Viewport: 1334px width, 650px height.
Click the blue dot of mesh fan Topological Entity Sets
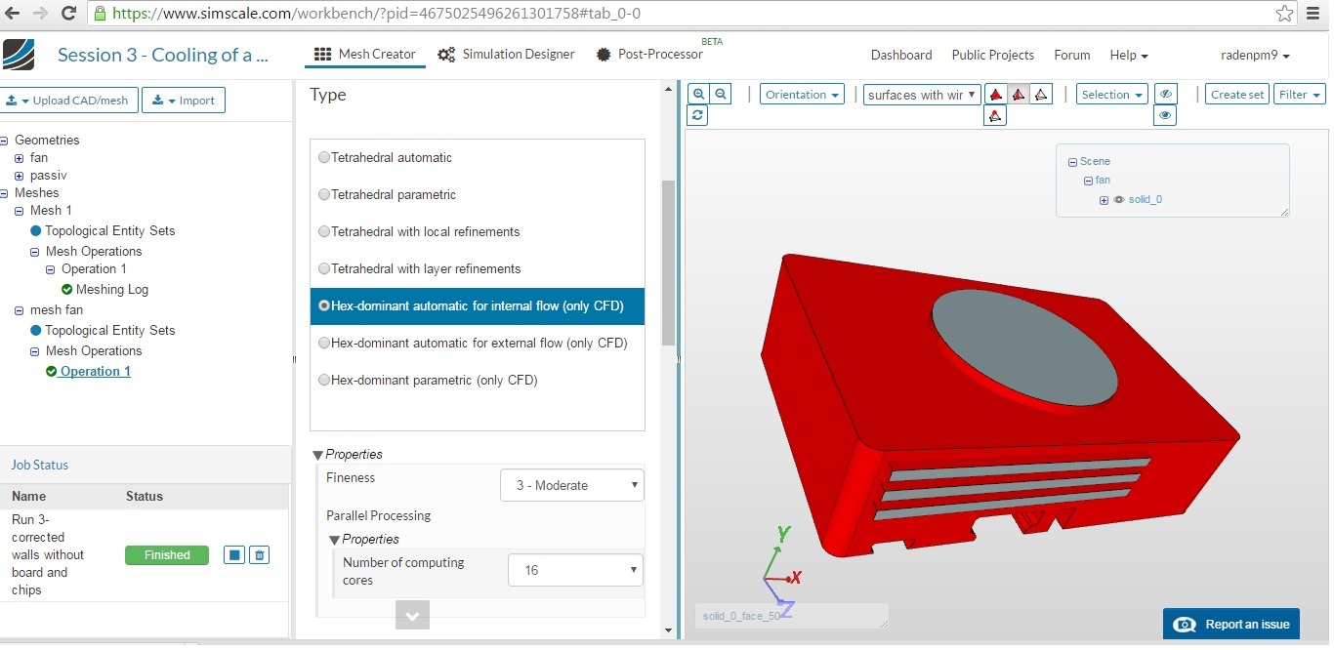(36, 330)
